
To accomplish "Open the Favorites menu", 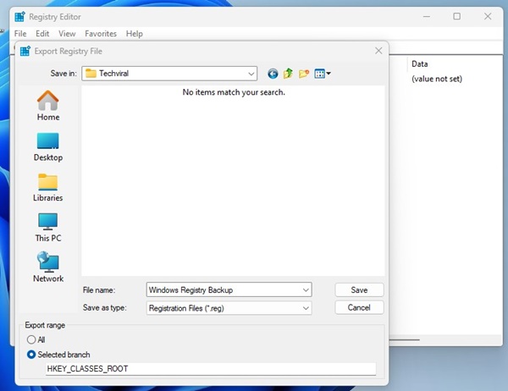I will [101, 34].
